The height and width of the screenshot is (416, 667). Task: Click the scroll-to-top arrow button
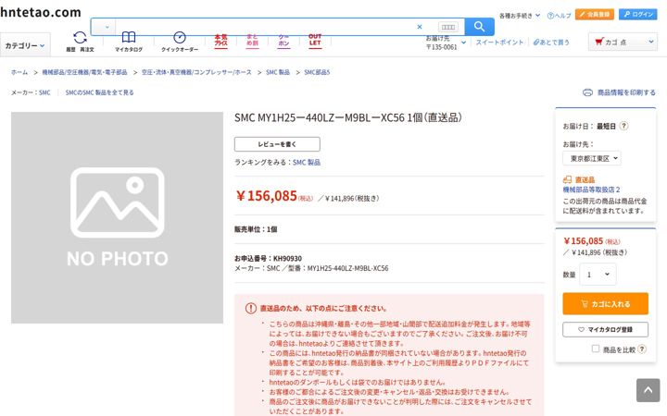click(x=648, y=390)
